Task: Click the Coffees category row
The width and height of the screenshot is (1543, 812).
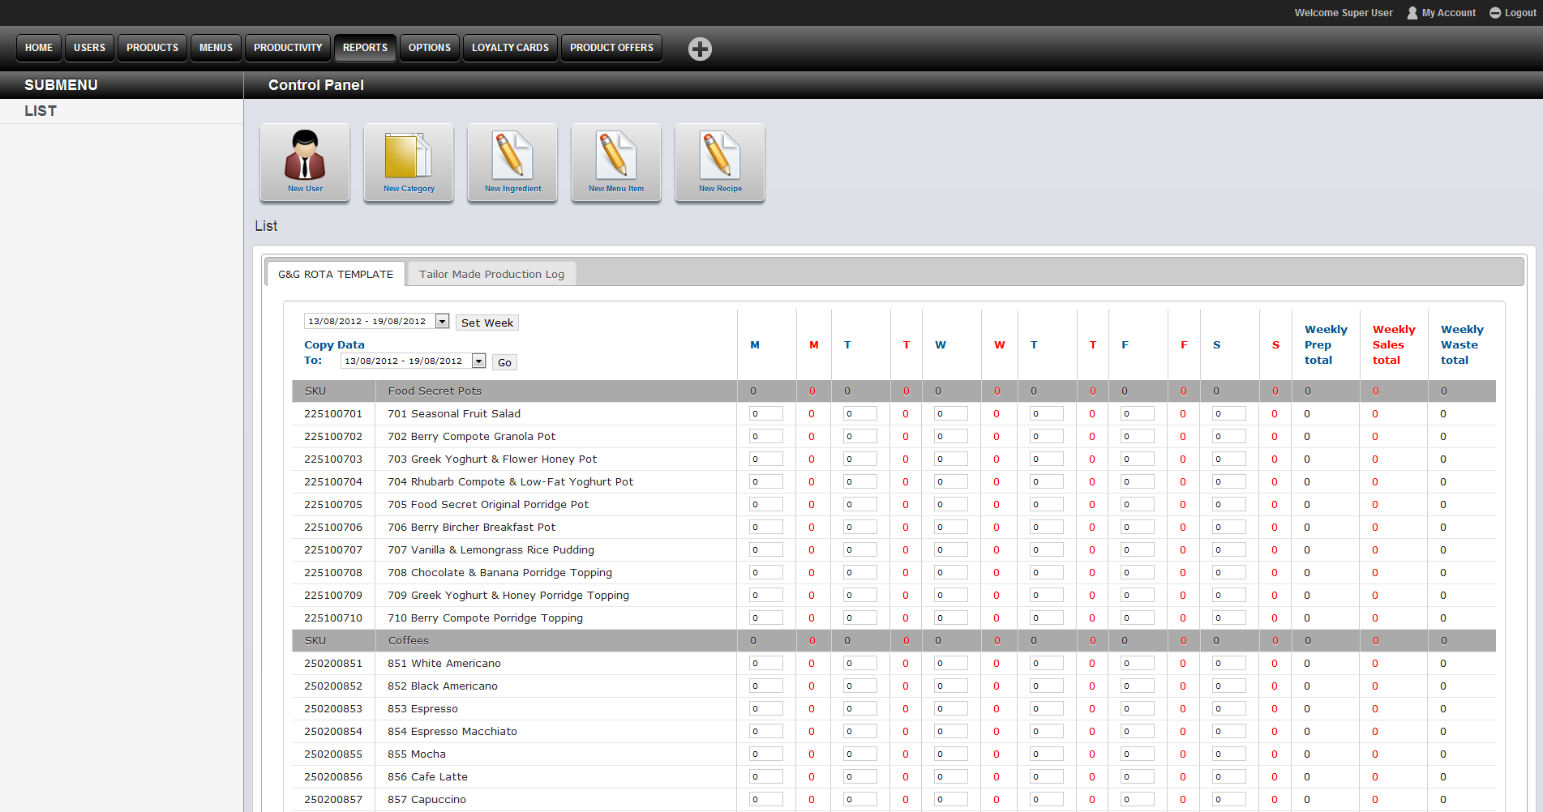Action: point(894,640)
